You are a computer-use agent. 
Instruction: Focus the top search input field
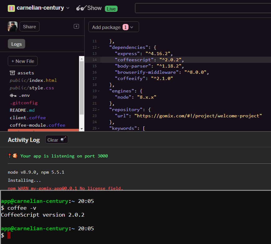[x=203, y=8]
